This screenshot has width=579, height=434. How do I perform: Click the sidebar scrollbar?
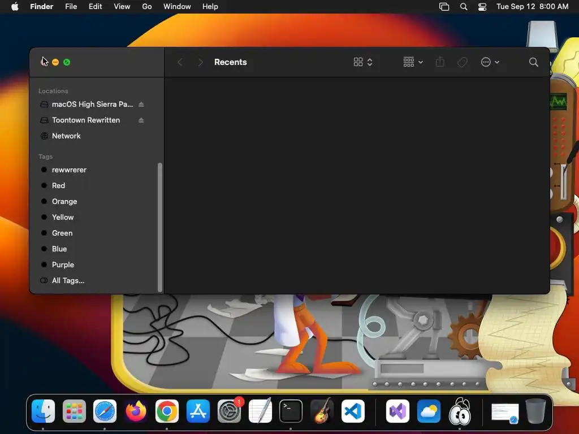160,227
